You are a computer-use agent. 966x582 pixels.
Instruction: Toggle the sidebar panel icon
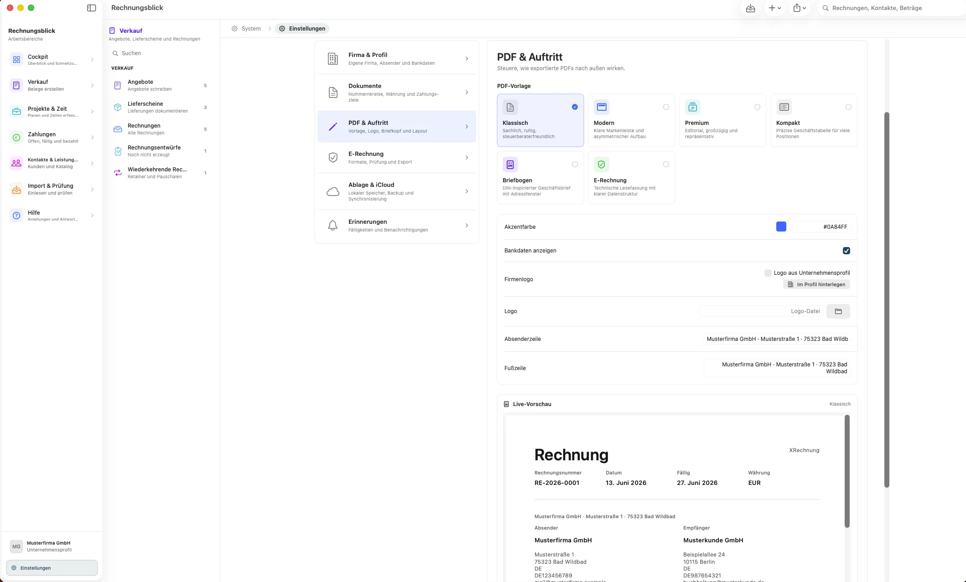91,8
